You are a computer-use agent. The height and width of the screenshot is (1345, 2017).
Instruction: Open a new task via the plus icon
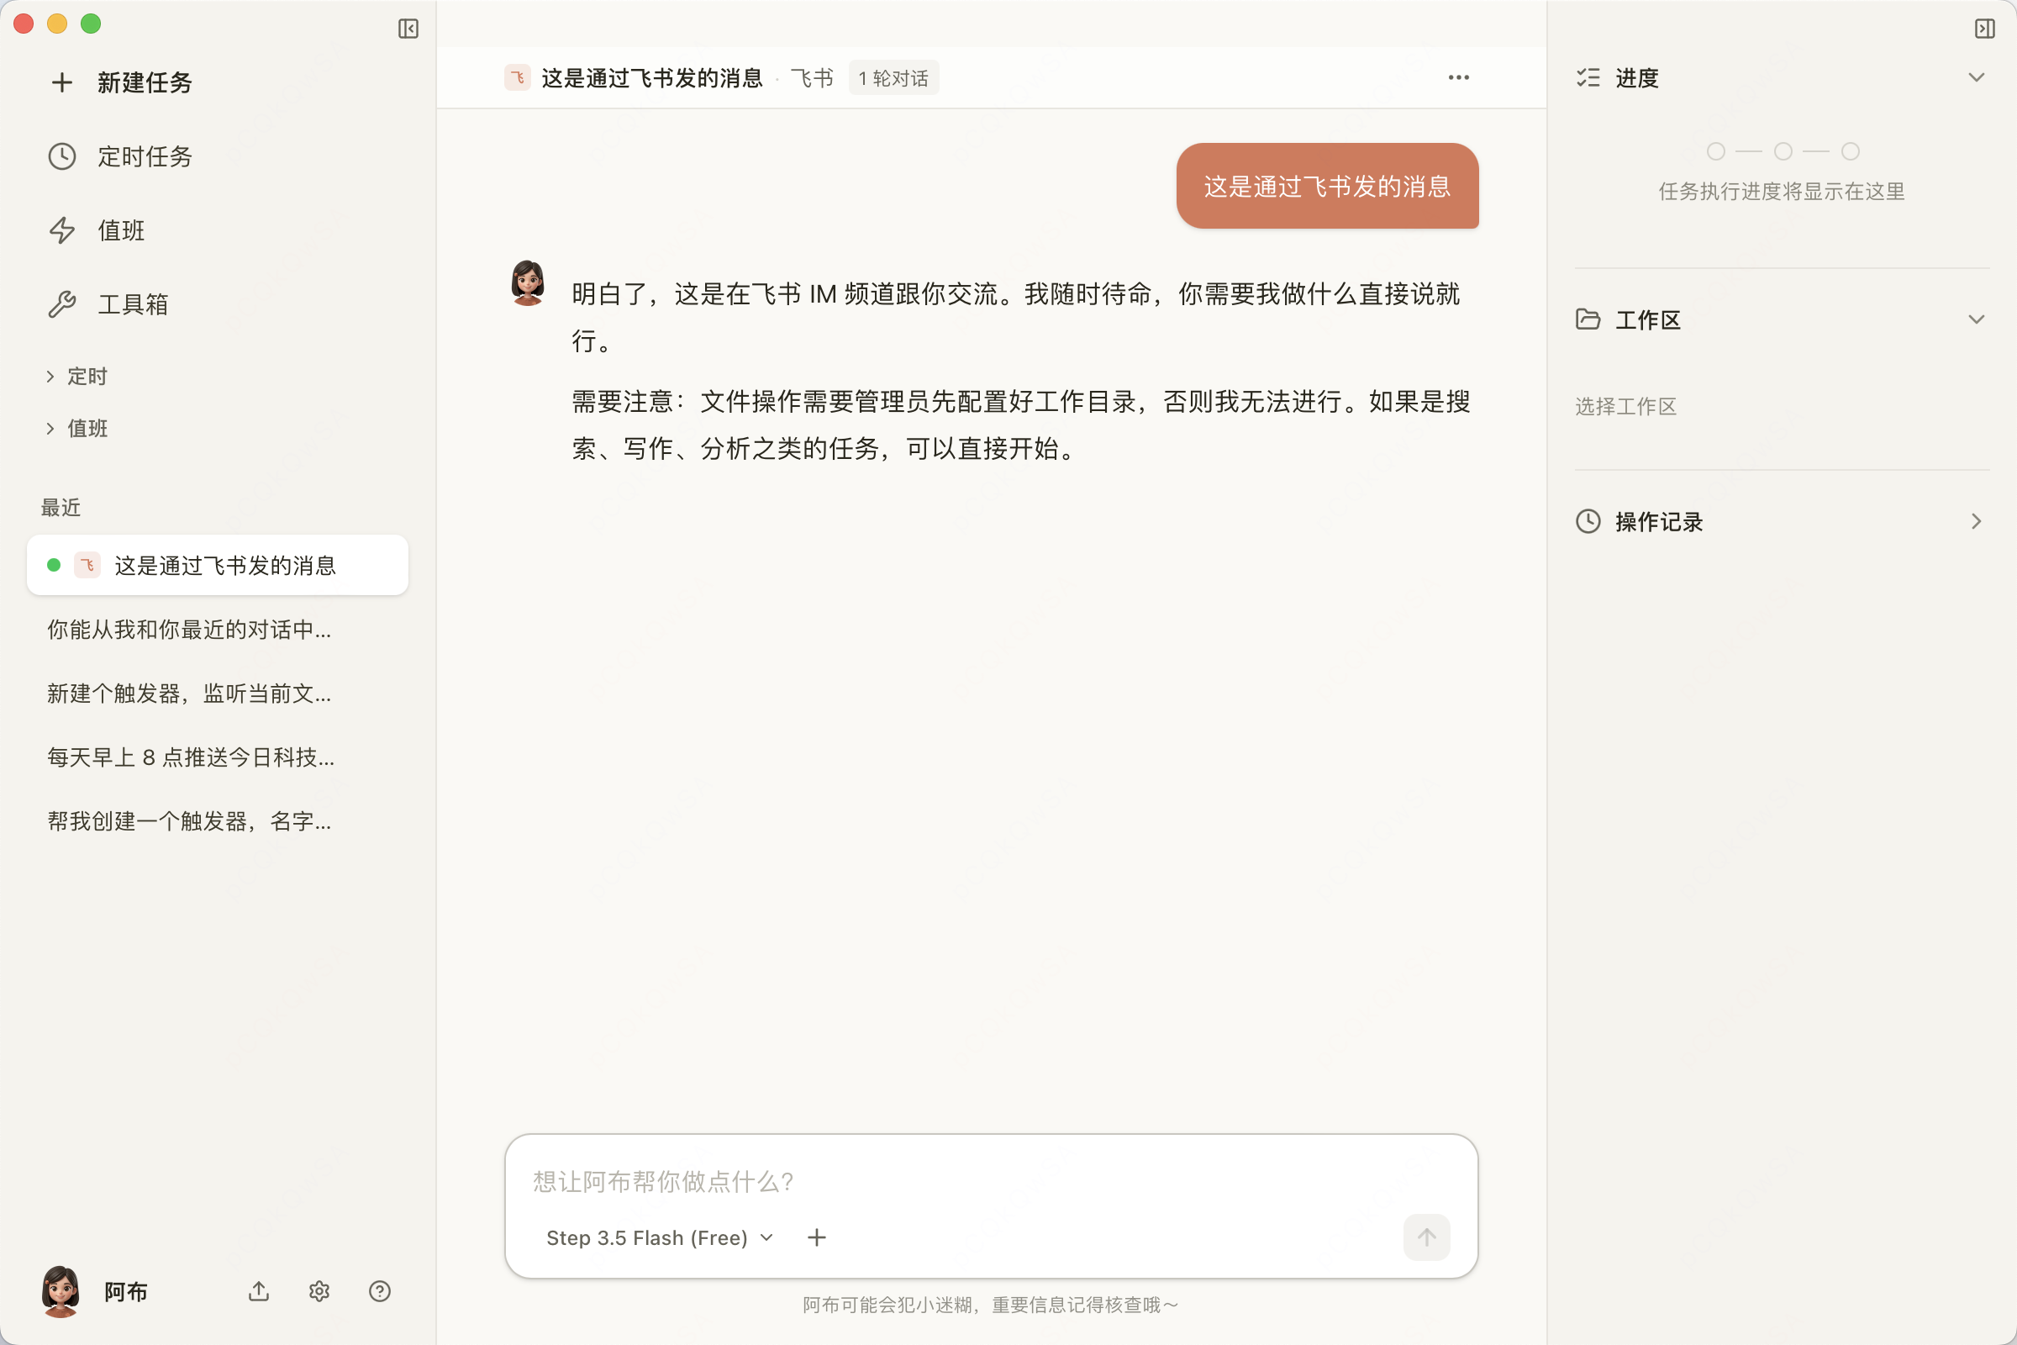61,82
